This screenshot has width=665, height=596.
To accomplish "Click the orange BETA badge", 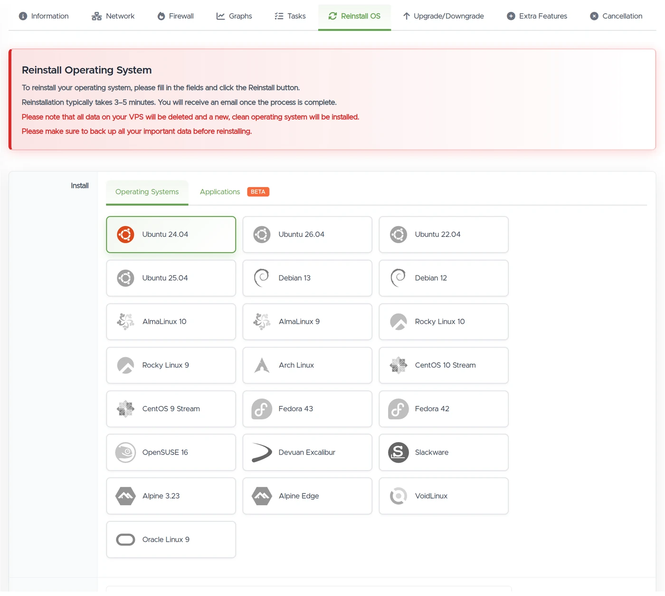I will click(x=258, y=192).
